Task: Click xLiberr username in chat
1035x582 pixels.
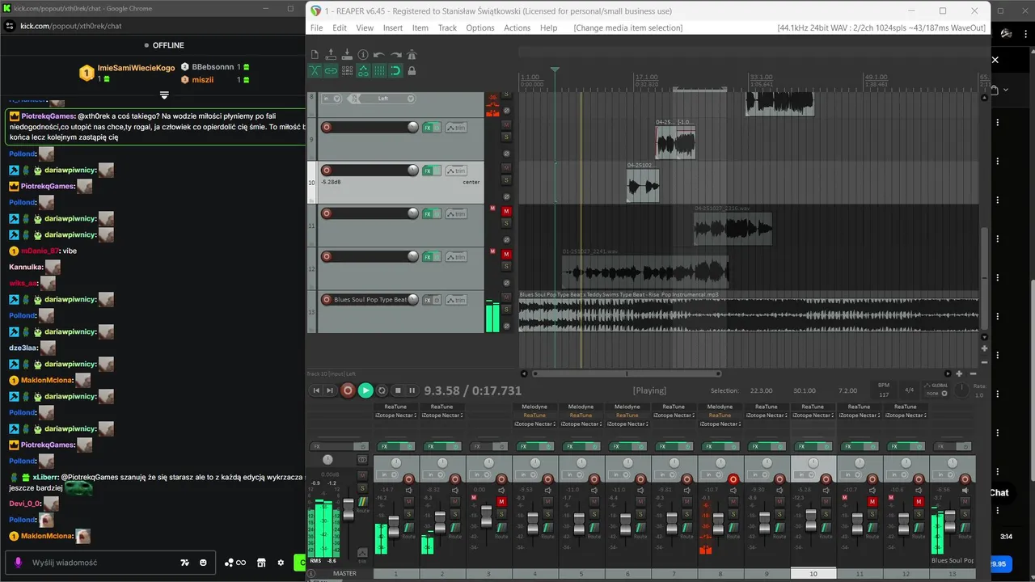Action: [x=46, y=478]
